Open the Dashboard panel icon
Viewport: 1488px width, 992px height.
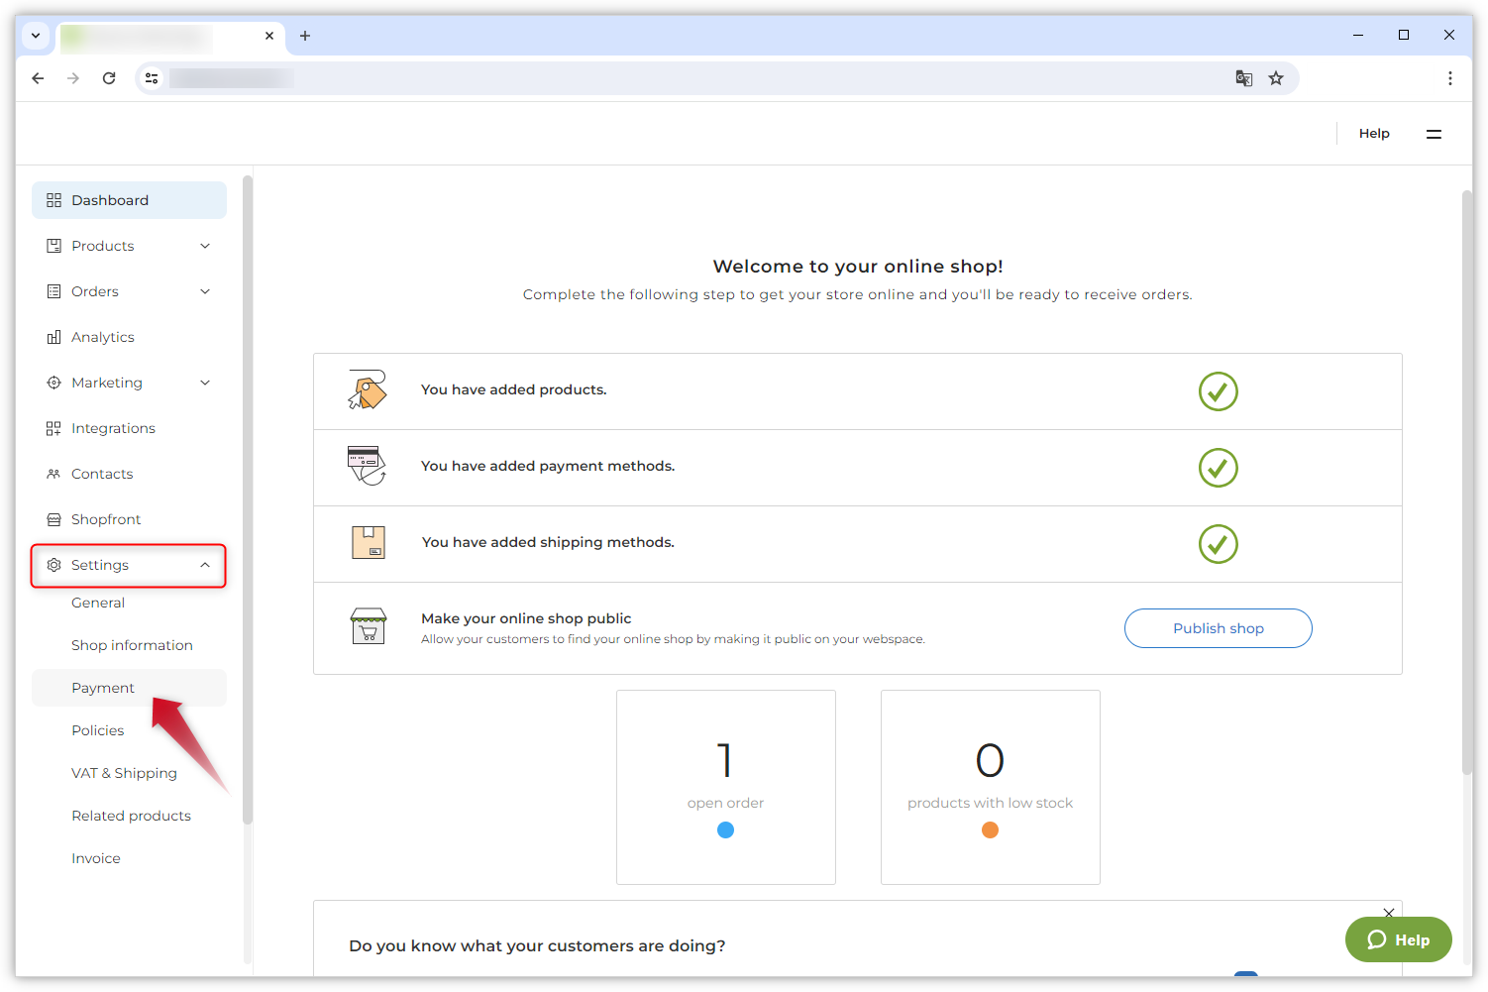pos(53,199)
